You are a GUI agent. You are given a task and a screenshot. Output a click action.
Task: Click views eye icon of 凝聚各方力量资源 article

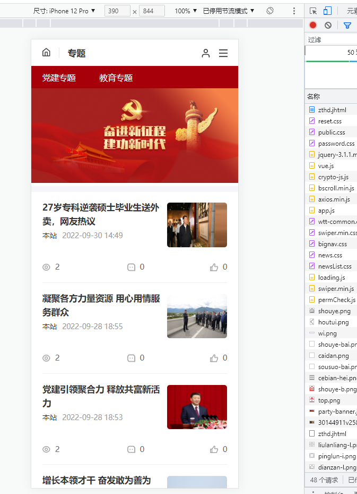click(46, 358)
